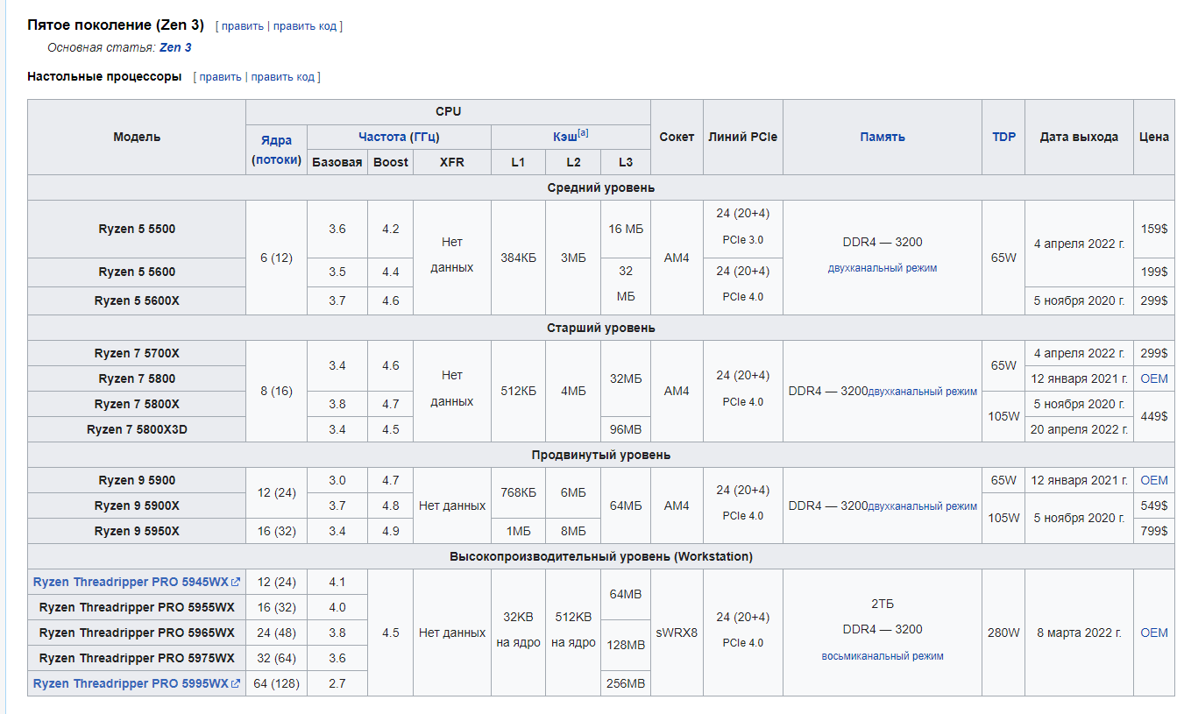
Task: Click the Цена column header
Action: 1154,137
